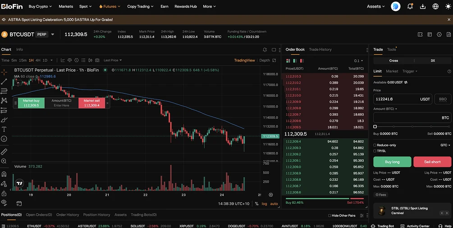453x228 pixels.
Task: Open the Assets dropdown in header
Action: [x=375, y=6]
